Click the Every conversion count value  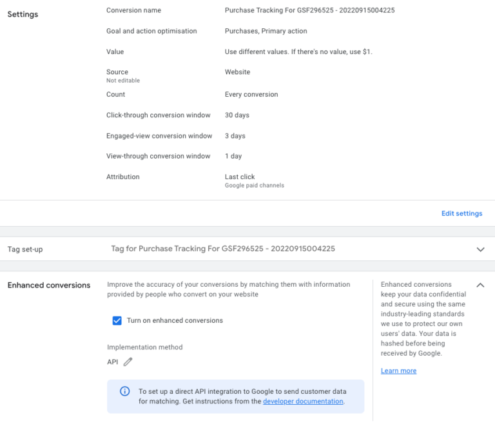pyautogui.click(x=251, y=94)
